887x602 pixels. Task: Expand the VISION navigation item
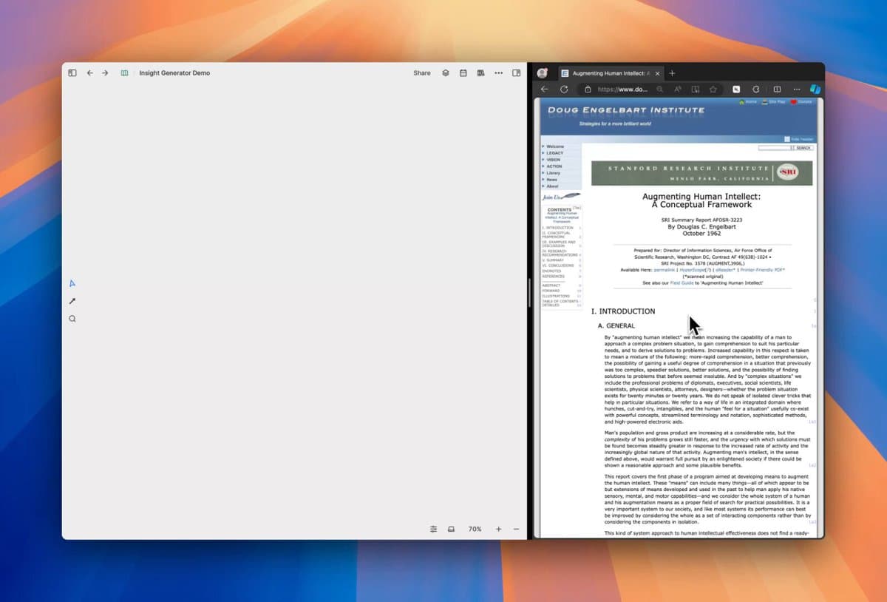(553, 160)
